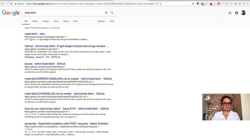Screen dimensions: 250x140
Task: Start voice search with the microphone icon
Action: 106,13
